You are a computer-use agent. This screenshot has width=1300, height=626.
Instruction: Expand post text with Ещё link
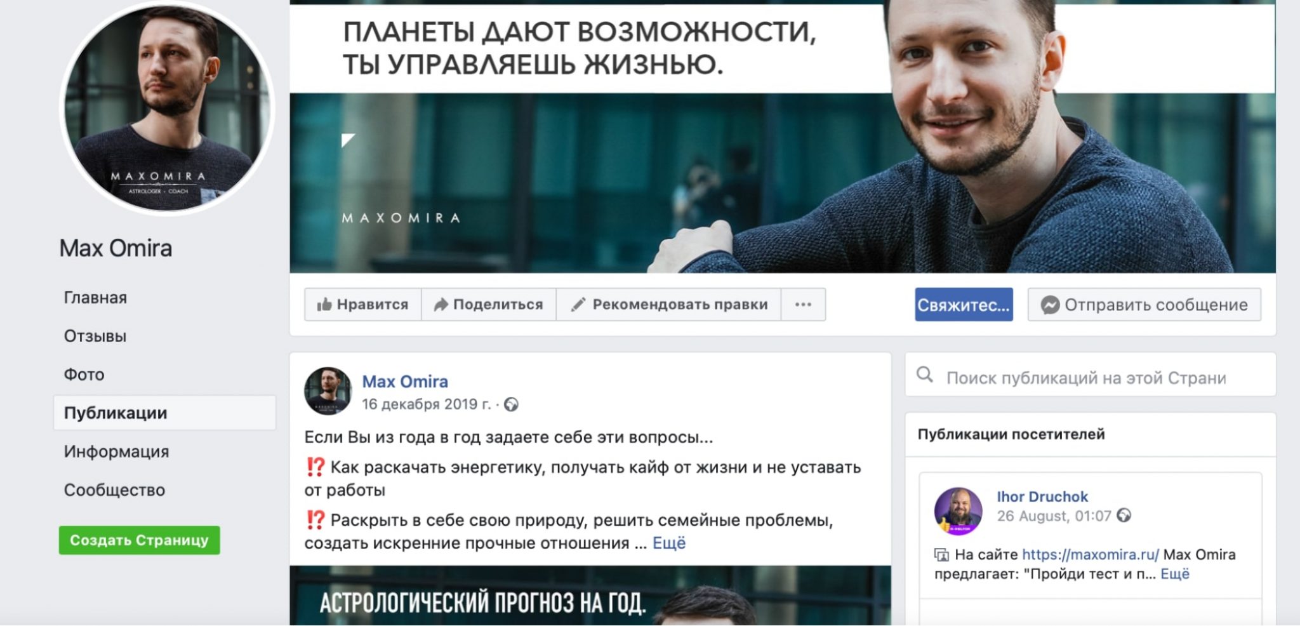coord(669,543)
